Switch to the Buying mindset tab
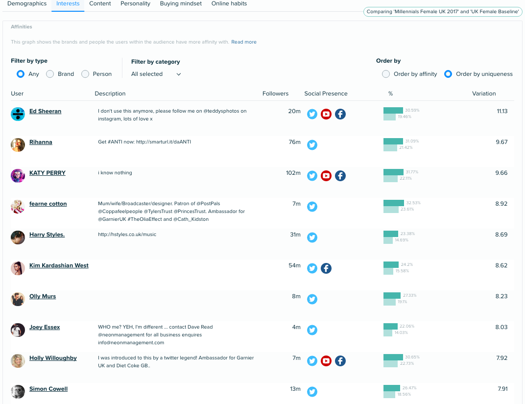 [181, 4]
